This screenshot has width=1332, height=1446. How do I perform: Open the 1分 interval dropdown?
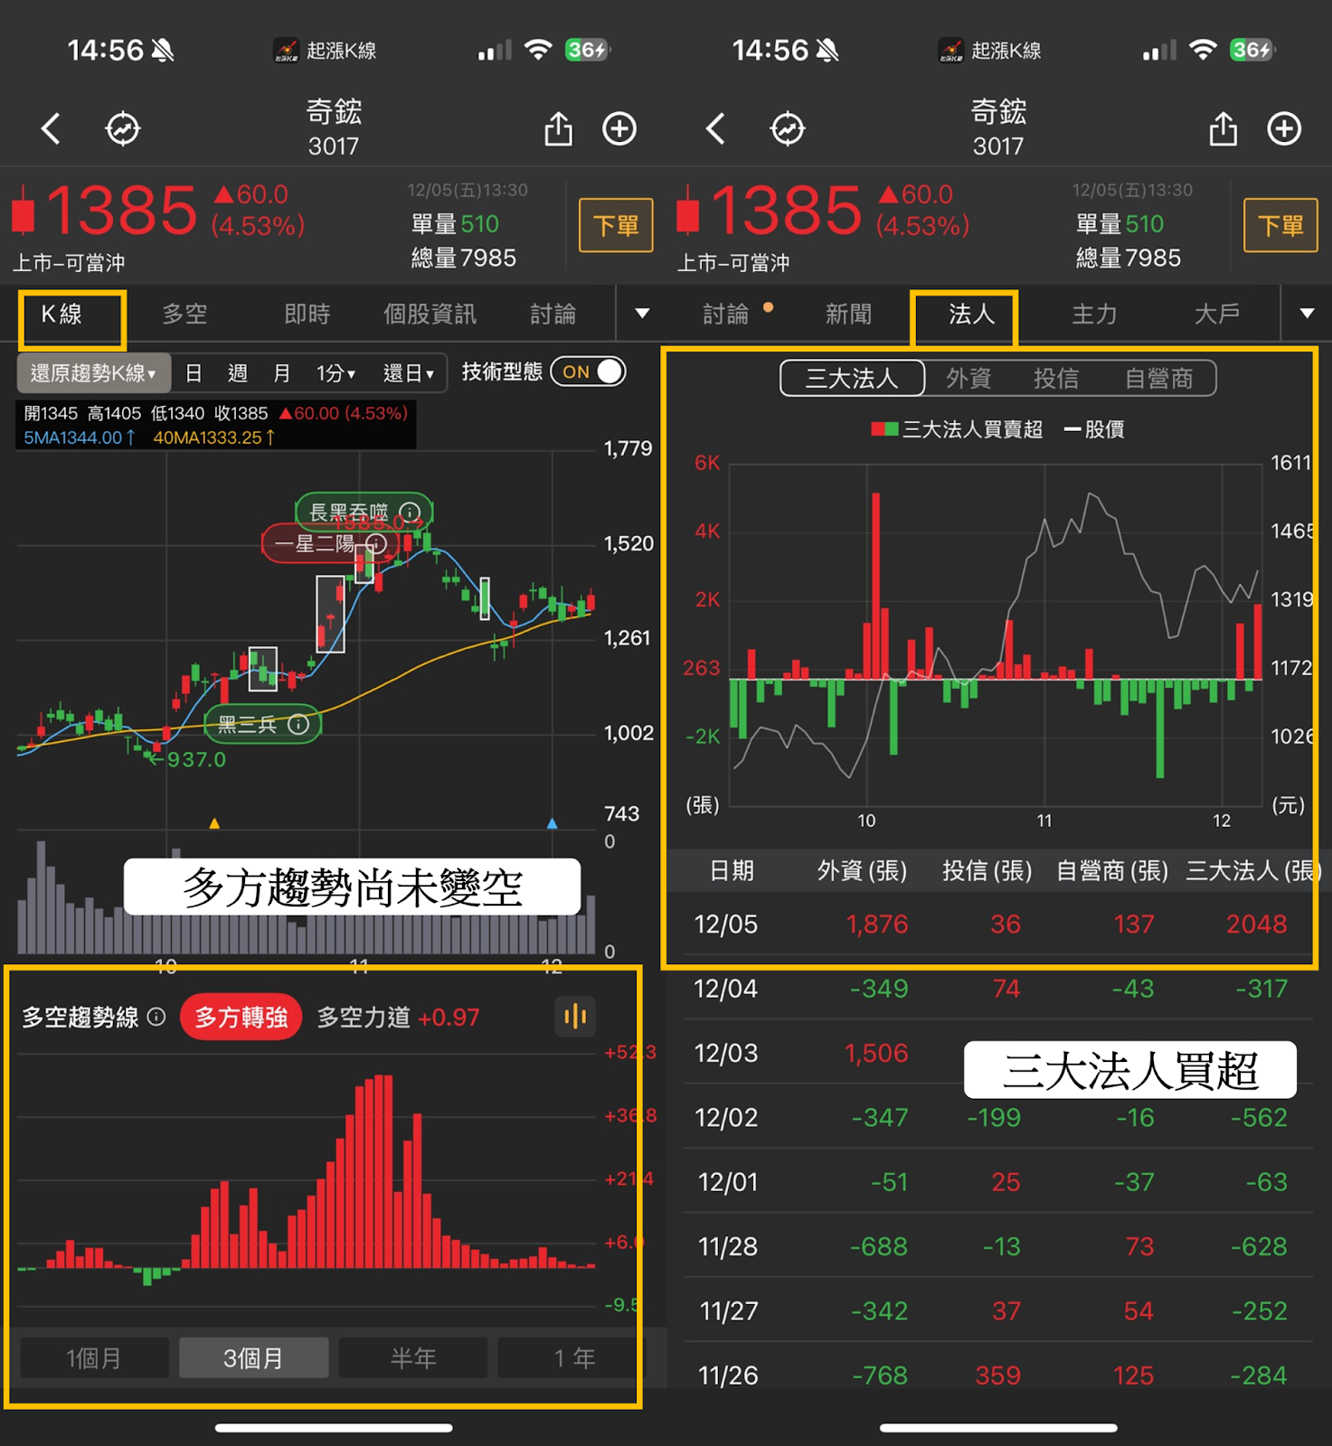[x=335, y=372]
